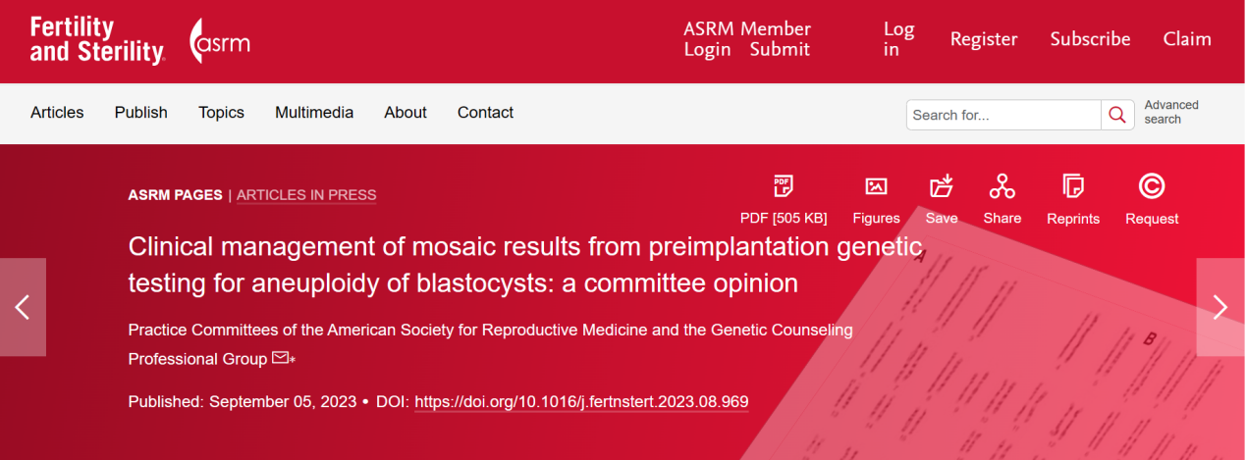
Task: Click the Request permissions icon
Action: click(x=1152, y=186)
